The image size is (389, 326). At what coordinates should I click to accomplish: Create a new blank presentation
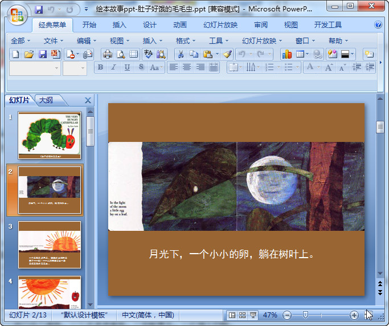(x=16, y=54)
